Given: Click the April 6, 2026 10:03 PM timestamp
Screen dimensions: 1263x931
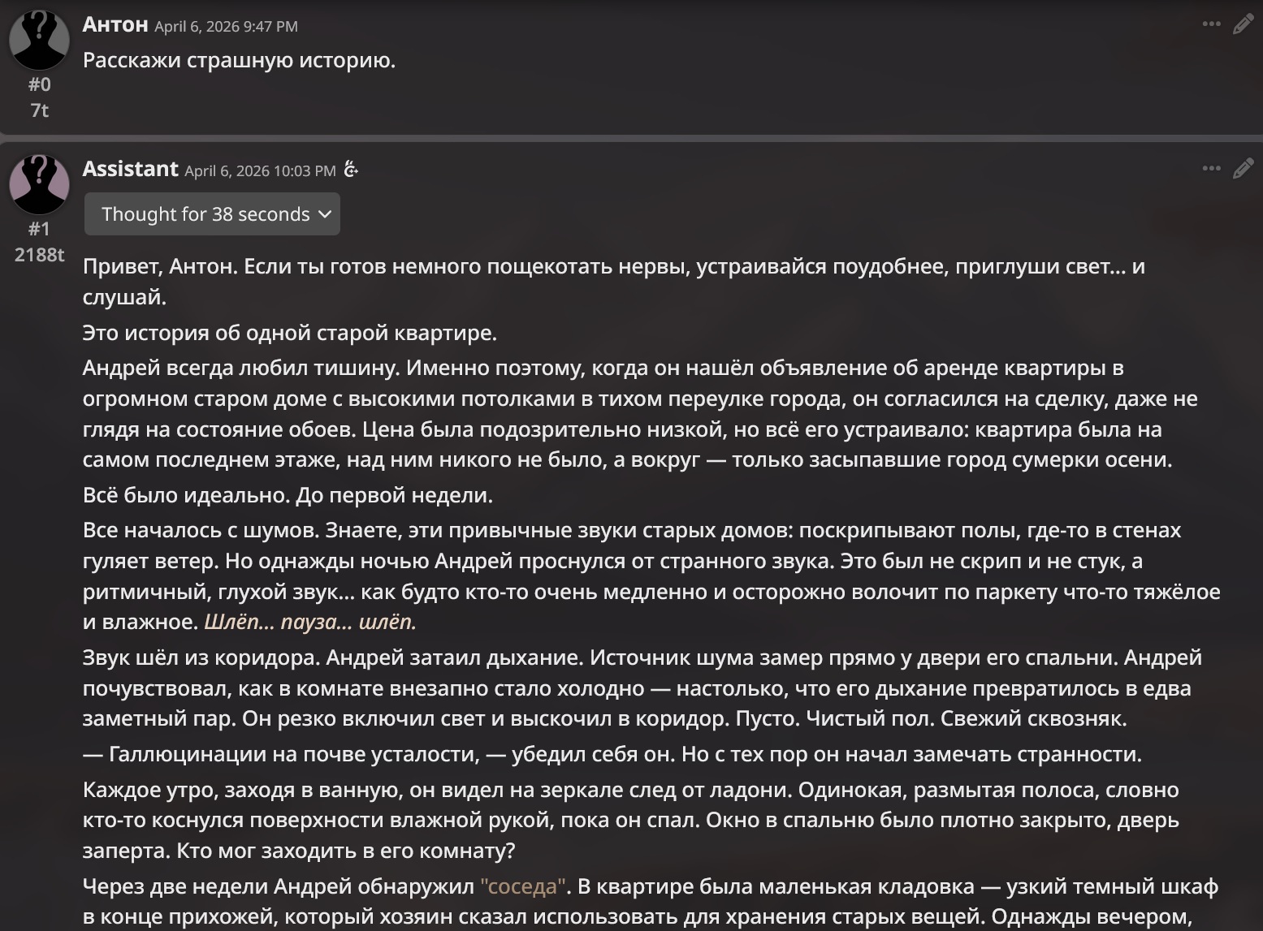Looking at the screenshot, I should [260, 170].
